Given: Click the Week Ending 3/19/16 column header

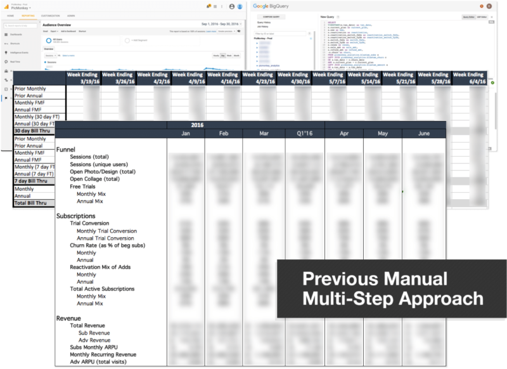Looking at the screenshot, I should click(x=83, y=78).
